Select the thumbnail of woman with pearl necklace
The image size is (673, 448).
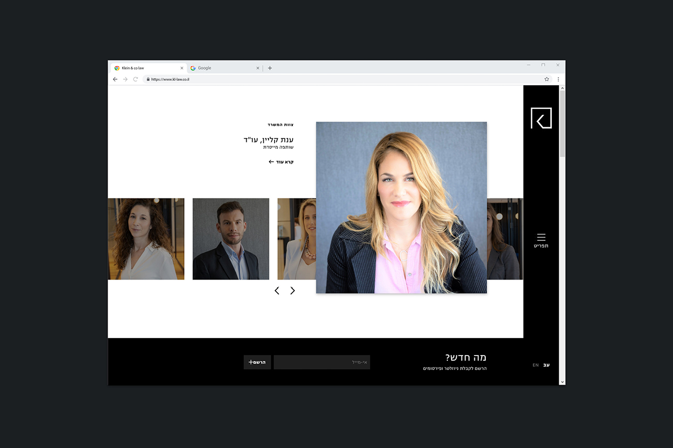click(x=297, y=239)
